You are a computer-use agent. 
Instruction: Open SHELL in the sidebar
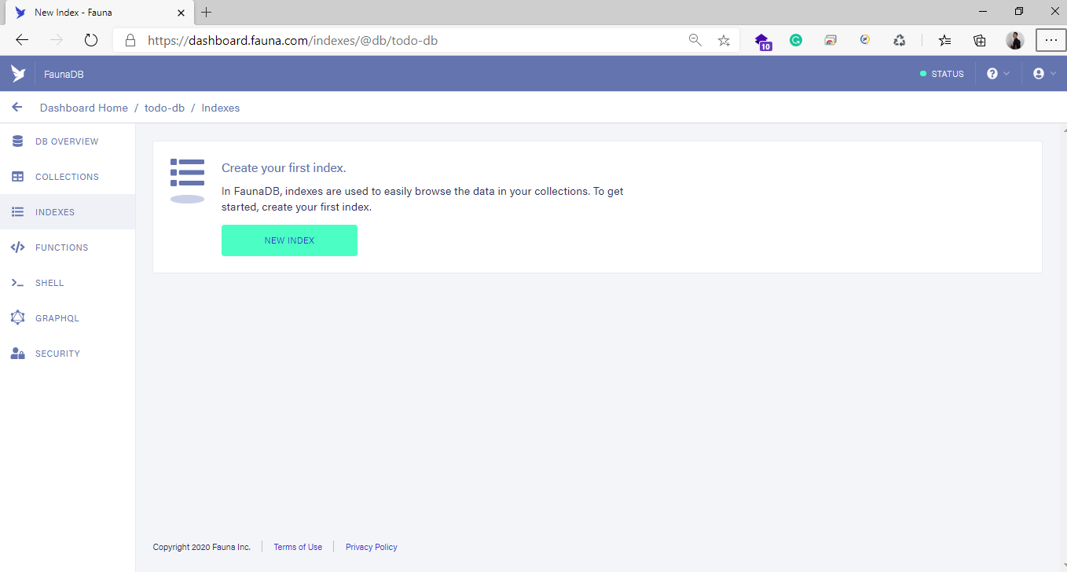coord(68,283)
